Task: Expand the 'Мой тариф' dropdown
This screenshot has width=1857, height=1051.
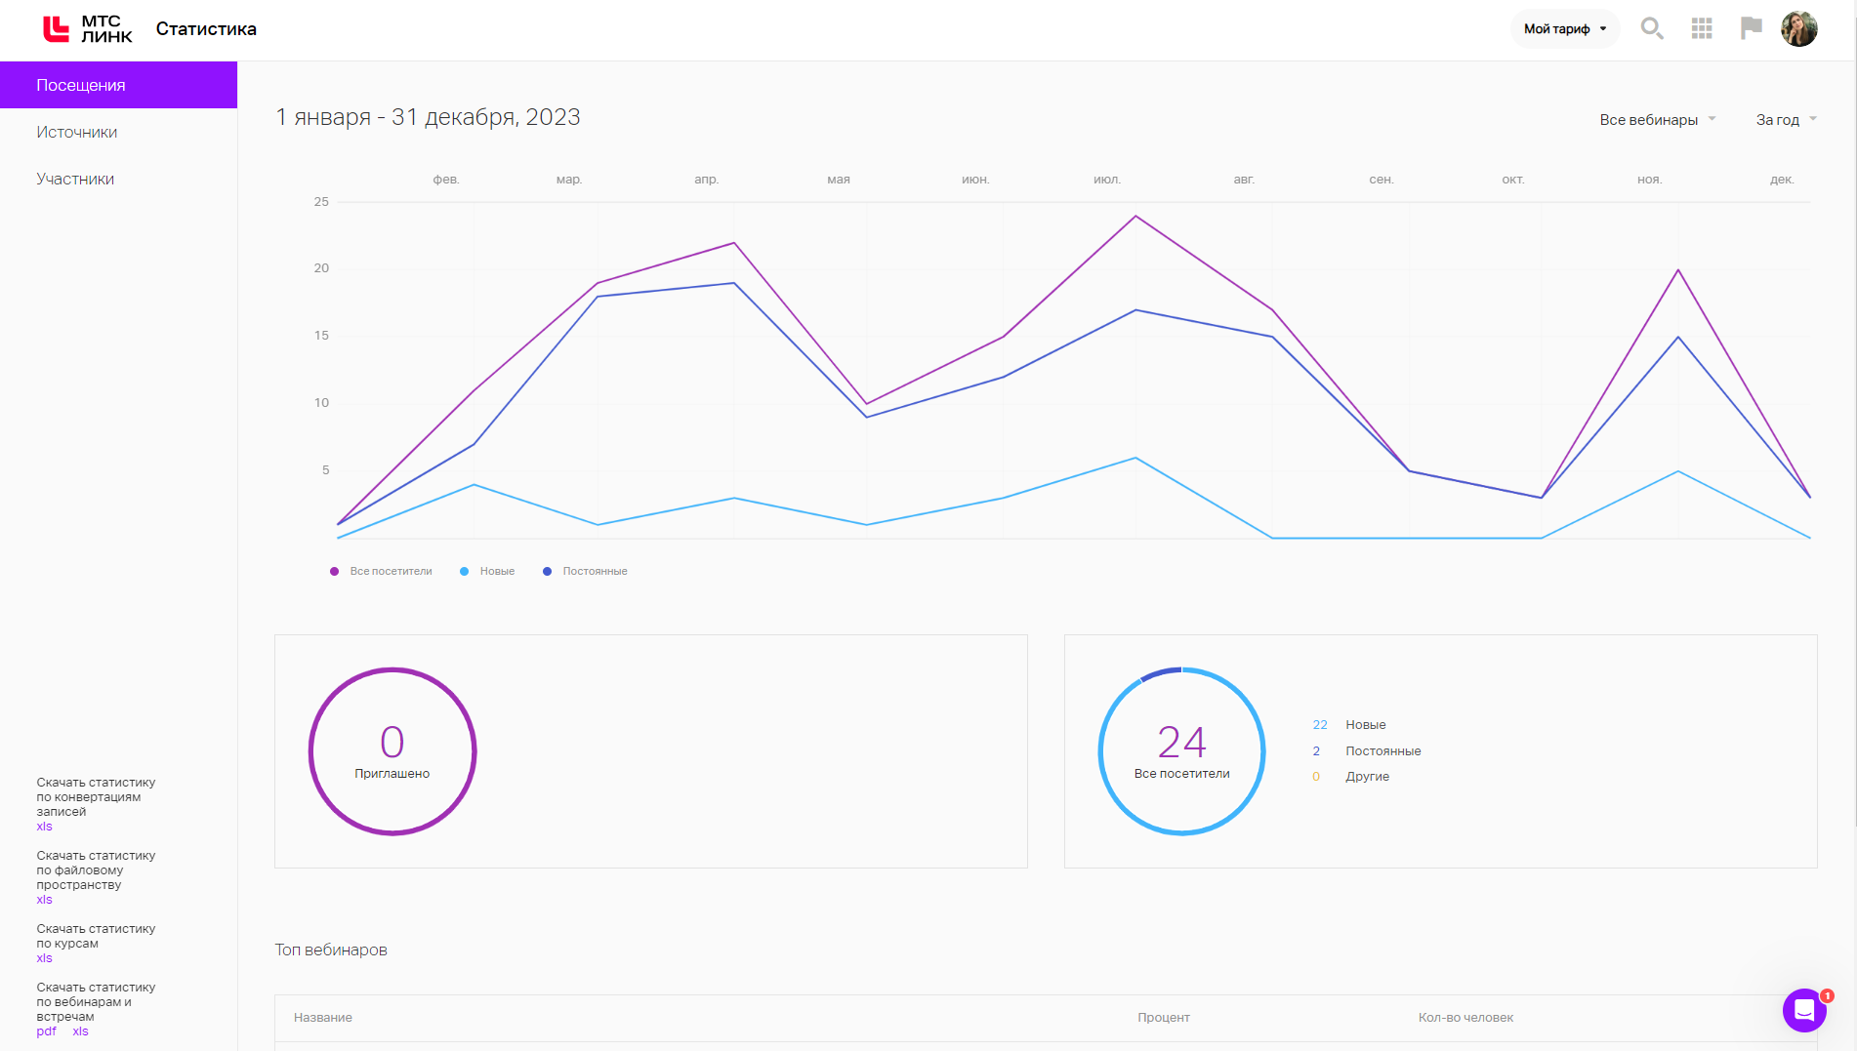Action: coord(1564,29)
